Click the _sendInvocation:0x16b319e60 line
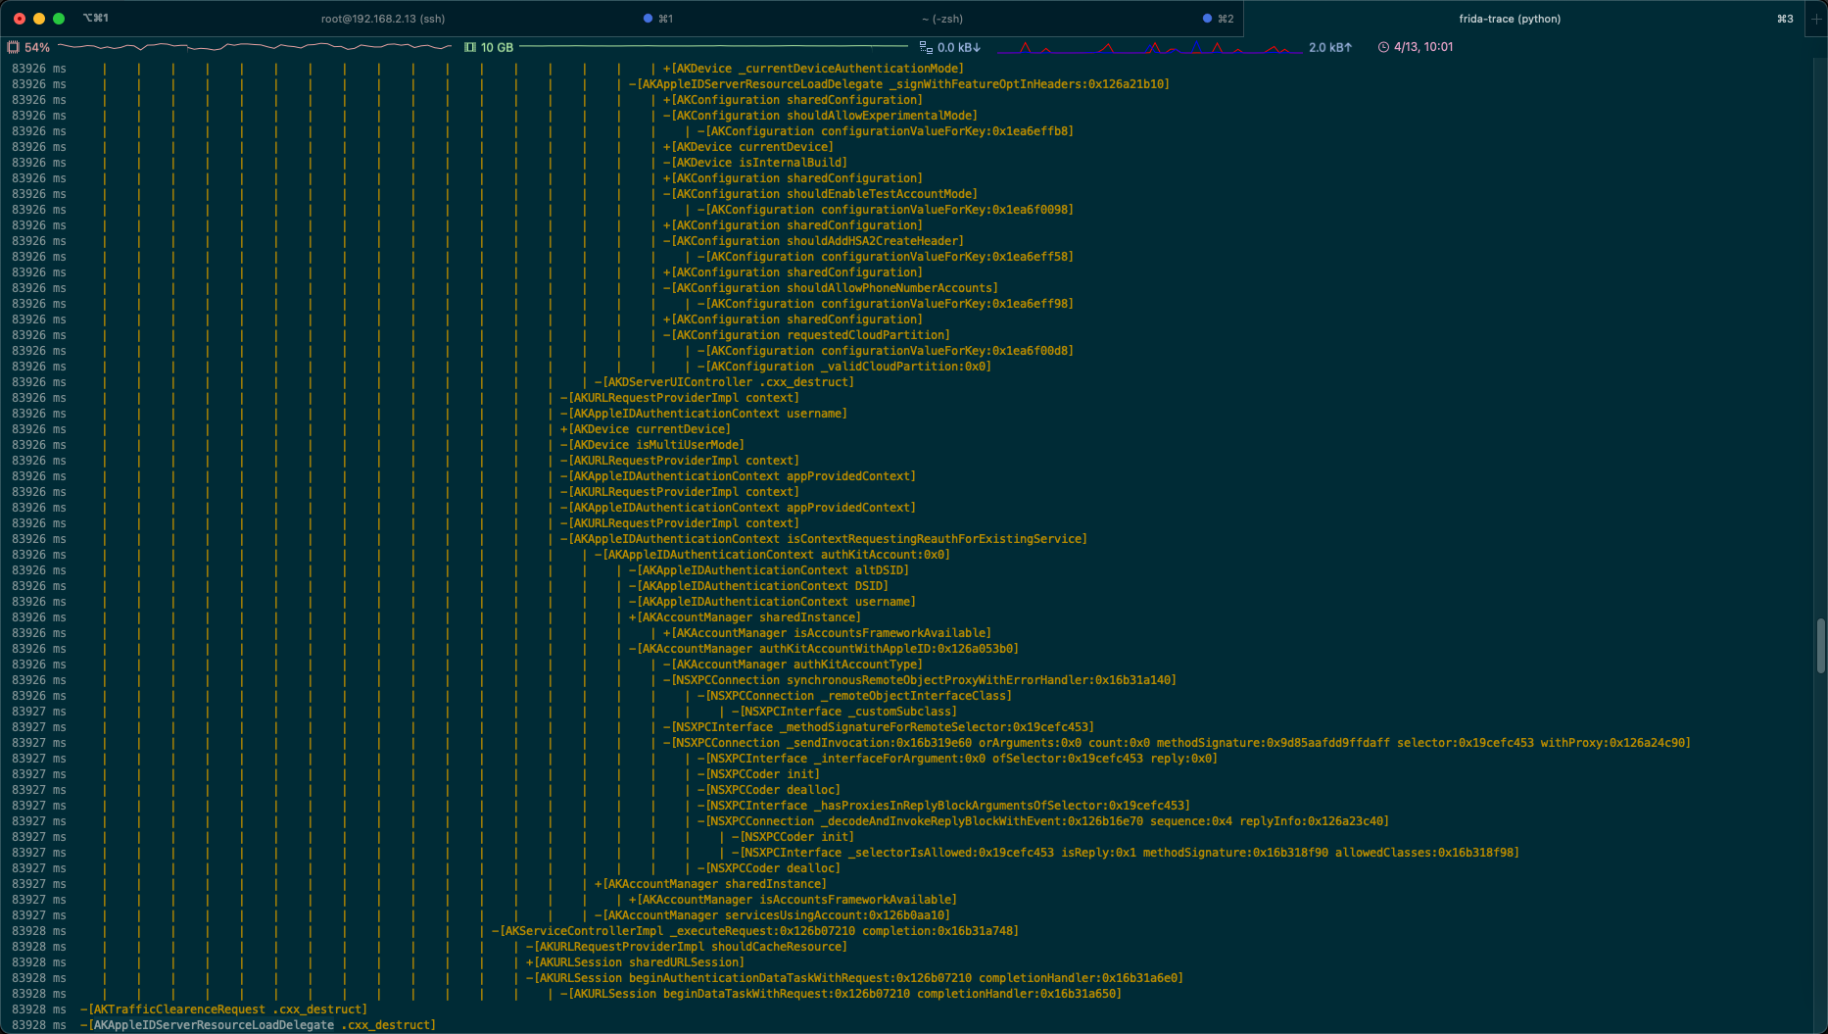1828x1034 pixels. 1177,743
